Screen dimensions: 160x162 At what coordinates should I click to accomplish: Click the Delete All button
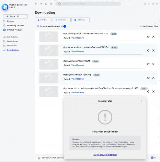(80, 20)
